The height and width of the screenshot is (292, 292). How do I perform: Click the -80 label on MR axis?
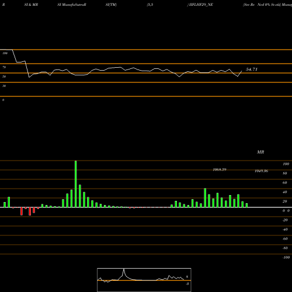[x=285, y=248]
